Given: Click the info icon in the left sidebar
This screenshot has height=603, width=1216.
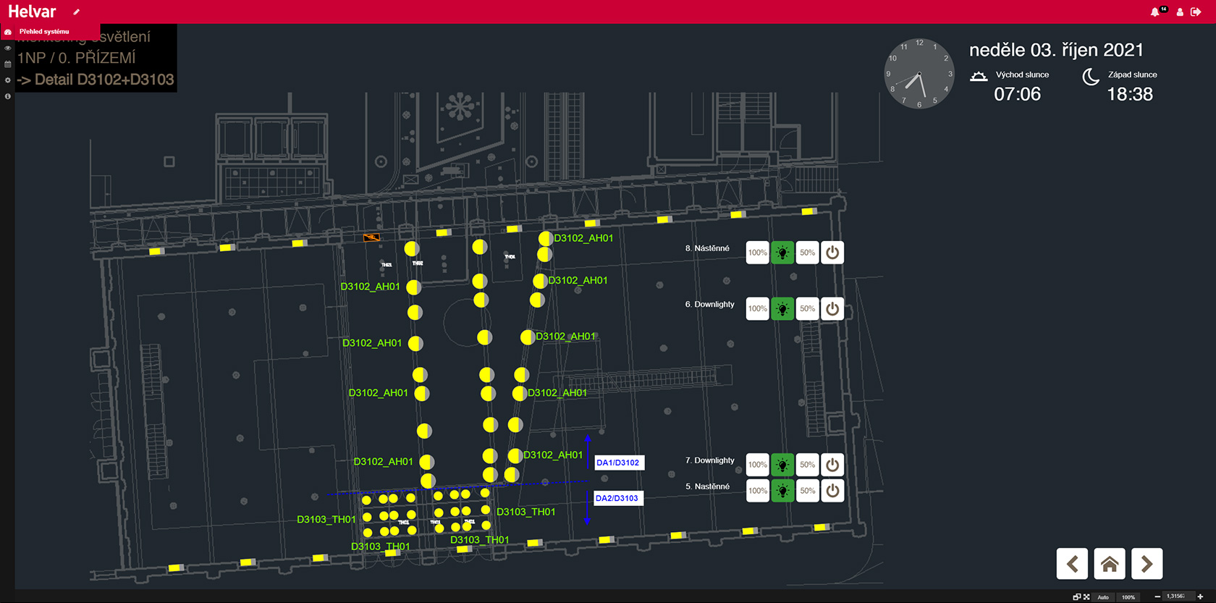Looking at the screenshot, I should click(8, 96).
